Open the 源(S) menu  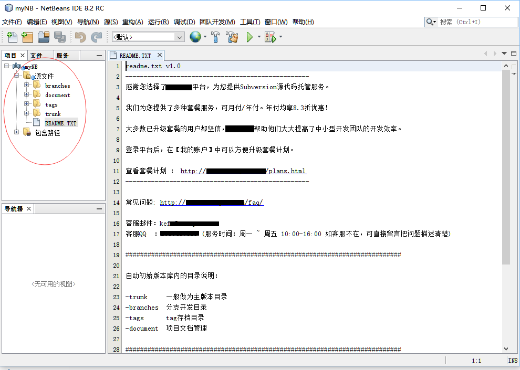coord(111,22)
